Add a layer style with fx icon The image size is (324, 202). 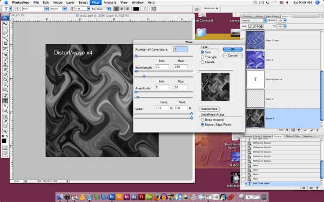[x=287, y=130]
